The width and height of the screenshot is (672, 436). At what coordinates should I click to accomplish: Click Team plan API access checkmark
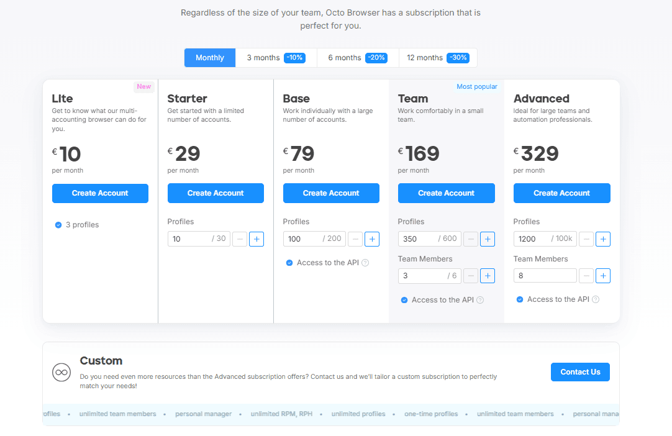click(x=404, y=300)
